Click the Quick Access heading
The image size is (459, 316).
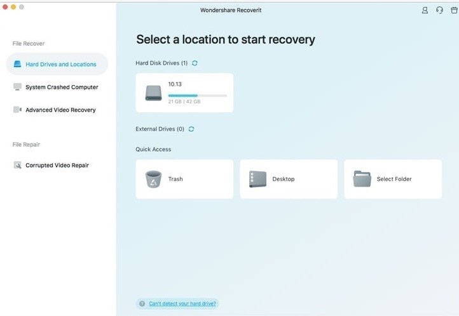pyautogui.click(x=153, y=149)
